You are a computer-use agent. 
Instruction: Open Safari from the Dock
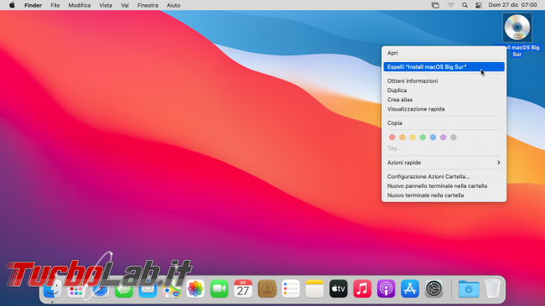point(100,289)
